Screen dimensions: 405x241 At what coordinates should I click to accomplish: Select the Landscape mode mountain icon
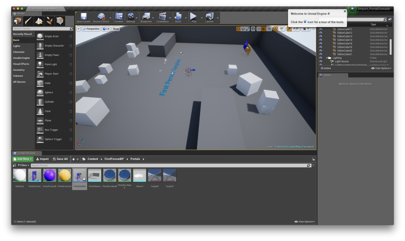[39, 21]
